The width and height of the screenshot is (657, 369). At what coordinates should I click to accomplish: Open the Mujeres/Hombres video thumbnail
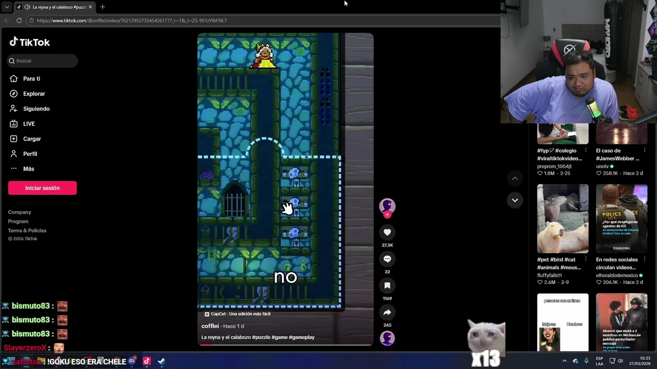pos(563,322)
